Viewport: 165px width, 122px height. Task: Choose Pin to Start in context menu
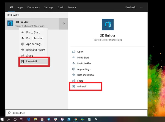pos(33,32)
